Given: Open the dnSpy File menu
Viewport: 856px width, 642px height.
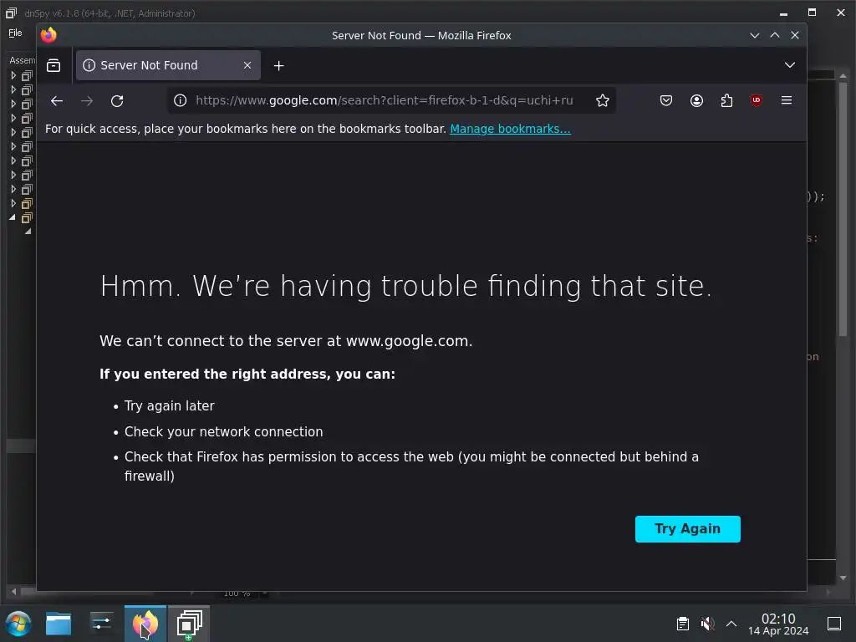Looking at the screenshot, I should (x=15, y=33).
